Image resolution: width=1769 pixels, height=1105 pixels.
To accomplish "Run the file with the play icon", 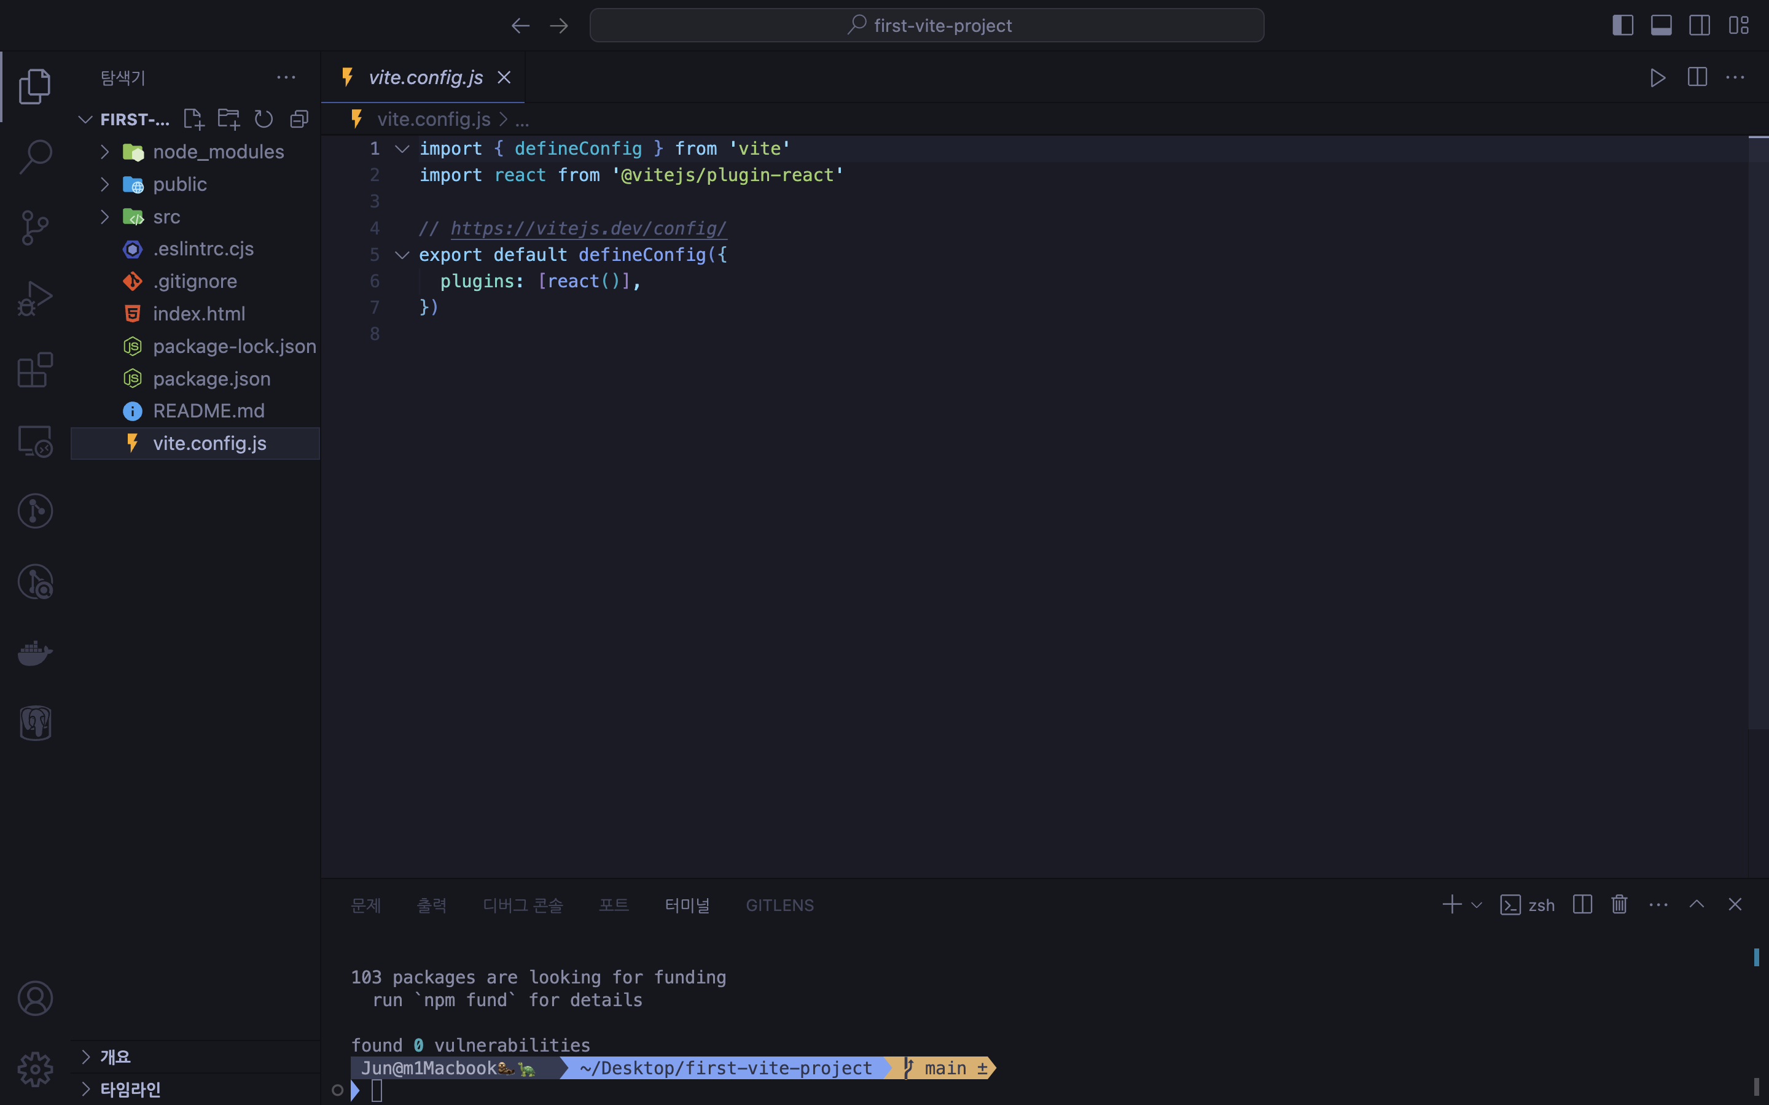I will point(1657,77).
